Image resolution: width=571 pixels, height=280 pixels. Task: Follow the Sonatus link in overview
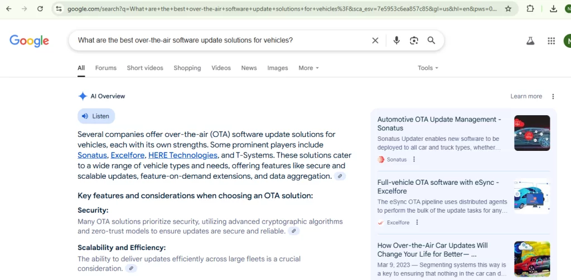(x=92, y=155)
